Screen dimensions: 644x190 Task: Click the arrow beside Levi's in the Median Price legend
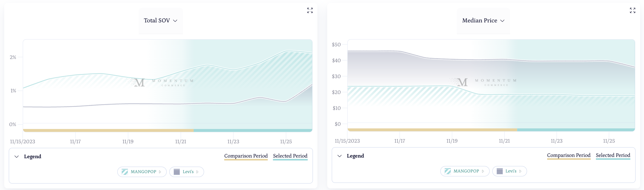click(x=521, y=171)
